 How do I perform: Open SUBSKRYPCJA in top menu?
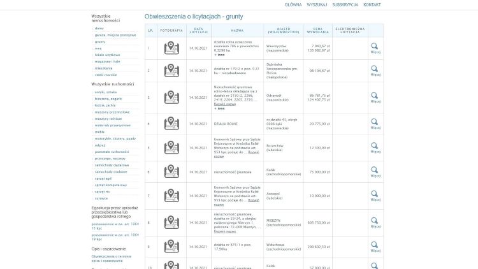(x=345, y=4)
